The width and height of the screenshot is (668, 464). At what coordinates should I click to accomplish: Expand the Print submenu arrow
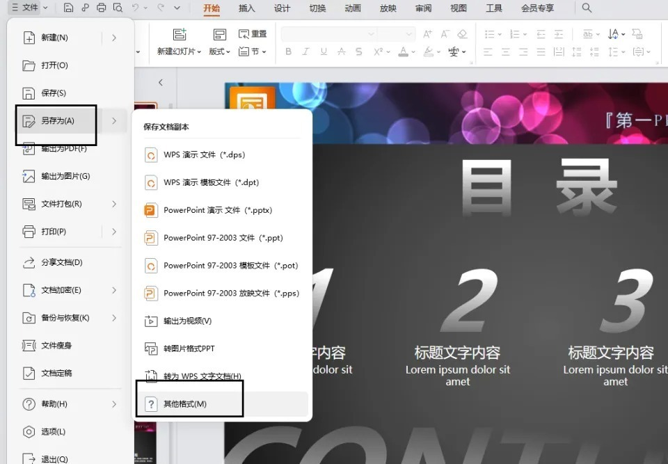pyautogui.click(x=114, y=232)
